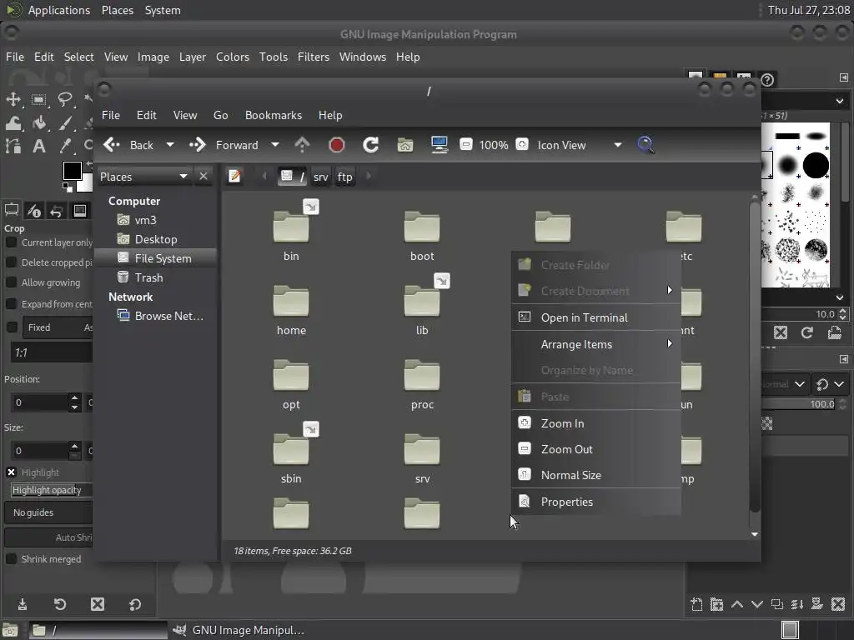Open GIMP Colors menu
The height and width of the screenshot is (640, 854).
[x=233, y=57]
